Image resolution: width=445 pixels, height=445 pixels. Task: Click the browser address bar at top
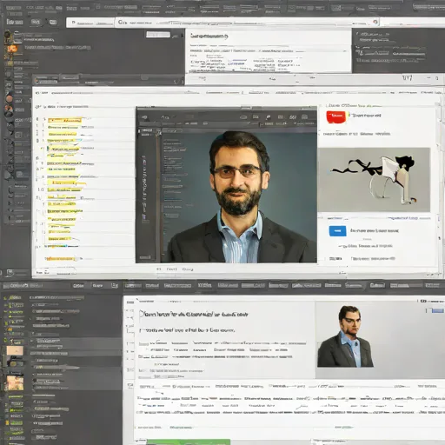coord(247,23)
